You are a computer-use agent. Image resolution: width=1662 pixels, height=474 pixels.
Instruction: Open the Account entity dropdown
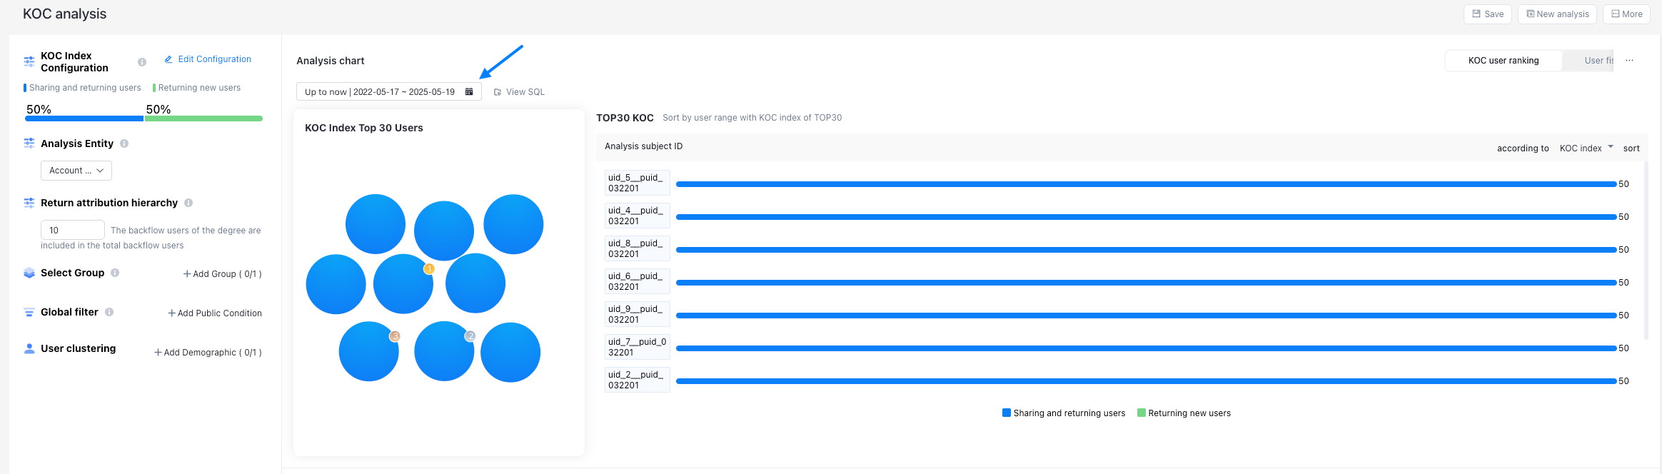(x=76, y=171)
